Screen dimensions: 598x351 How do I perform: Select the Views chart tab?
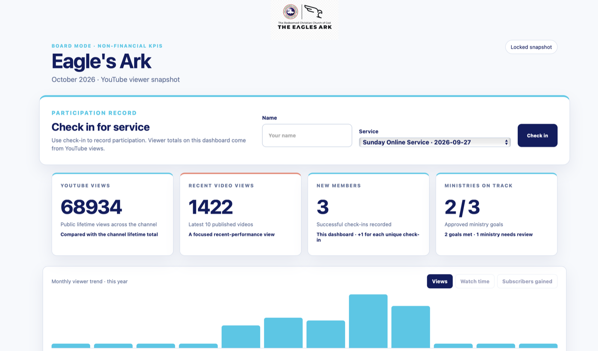(x=440, y=281)
